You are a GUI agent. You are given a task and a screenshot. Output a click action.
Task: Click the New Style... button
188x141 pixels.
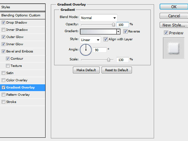click(174, 25)
